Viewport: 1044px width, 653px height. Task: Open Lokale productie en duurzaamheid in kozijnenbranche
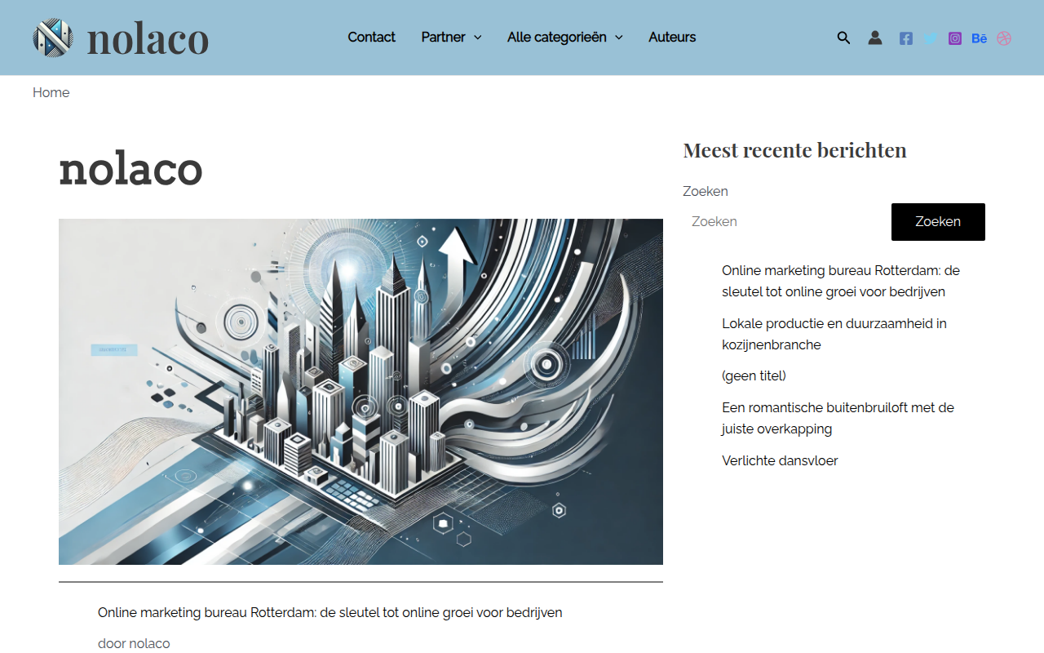(x=834, y=334)
